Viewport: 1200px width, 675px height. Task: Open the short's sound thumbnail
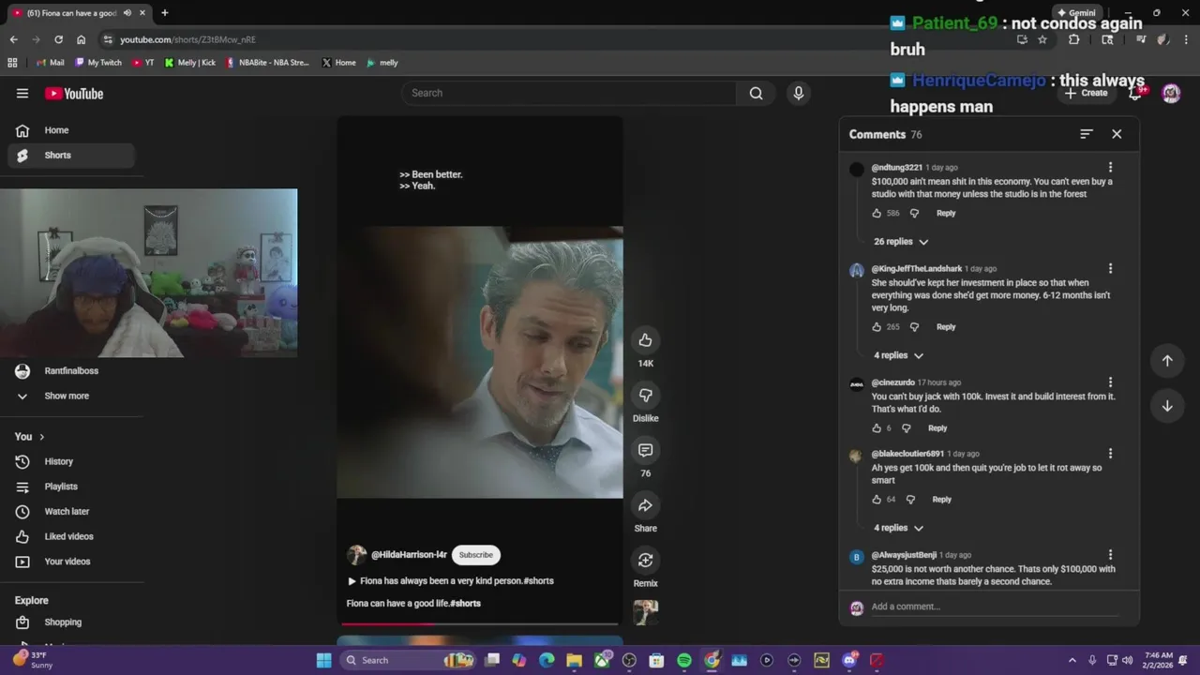coord(645,612)
